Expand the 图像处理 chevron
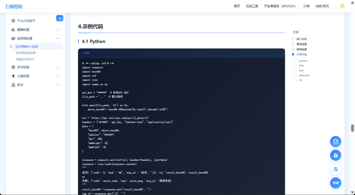 point(58,30)
